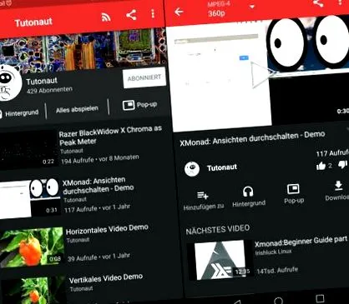Select the Vertikales Video Demo title
349x304 pixels.
(x=106, y=278)
